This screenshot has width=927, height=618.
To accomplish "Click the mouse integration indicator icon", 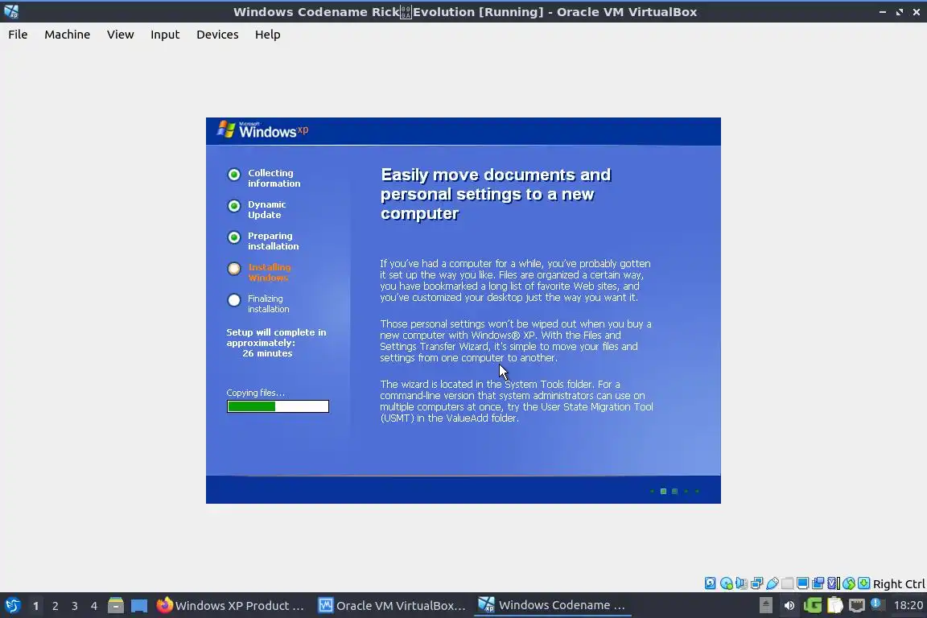I will [x=849, y=583].
